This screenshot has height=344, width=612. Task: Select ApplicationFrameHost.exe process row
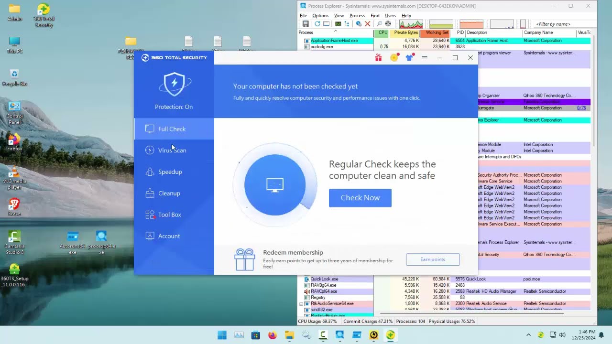444,41
